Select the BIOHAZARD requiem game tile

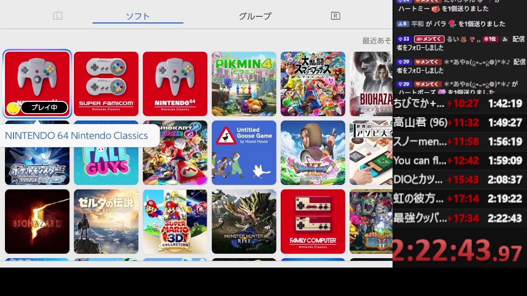coord(371,84)
